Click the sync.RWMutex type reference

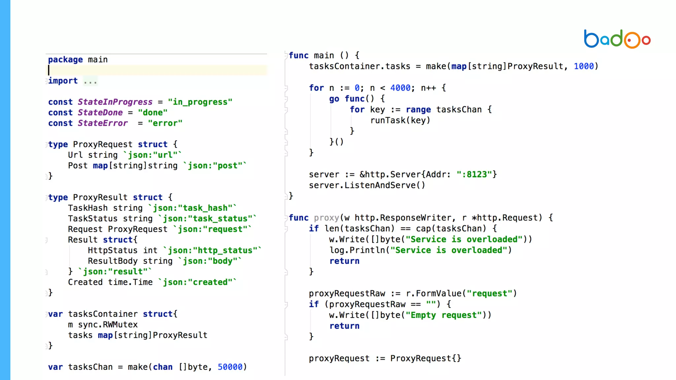tap(108, 325)
